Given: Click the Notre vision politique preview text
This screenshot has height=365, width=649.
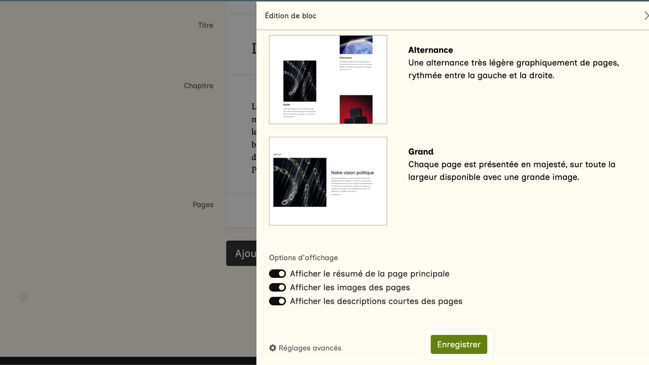Looking at the screenshot, I should pos(352,173).
